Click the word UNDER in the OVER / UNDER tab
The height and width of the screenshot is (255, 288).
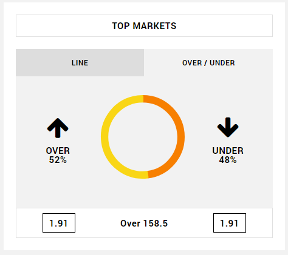pyautogui.click(x=222, y=63)
